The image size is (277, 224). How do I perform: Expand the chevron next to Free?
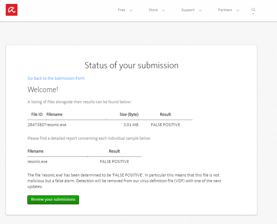pyautogui.click(x=131, y=10)
